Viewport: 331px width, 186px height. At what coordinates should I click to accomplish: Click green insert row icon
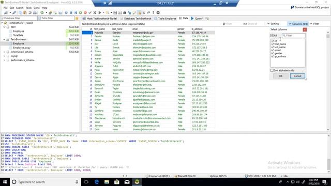coord(81,12)
